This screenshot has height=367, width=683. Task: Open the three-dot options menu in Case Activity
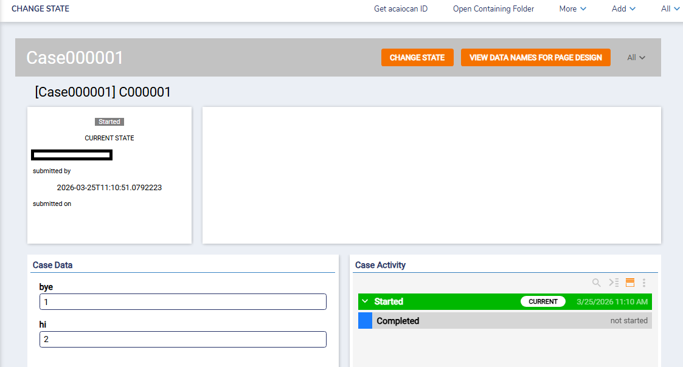click(644, 283)
